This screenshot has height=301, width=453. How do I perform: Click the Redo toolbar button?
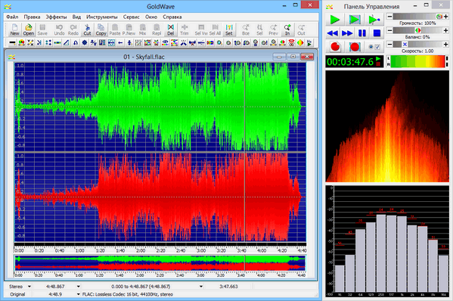pyautogui.click(x=73, y=29)
